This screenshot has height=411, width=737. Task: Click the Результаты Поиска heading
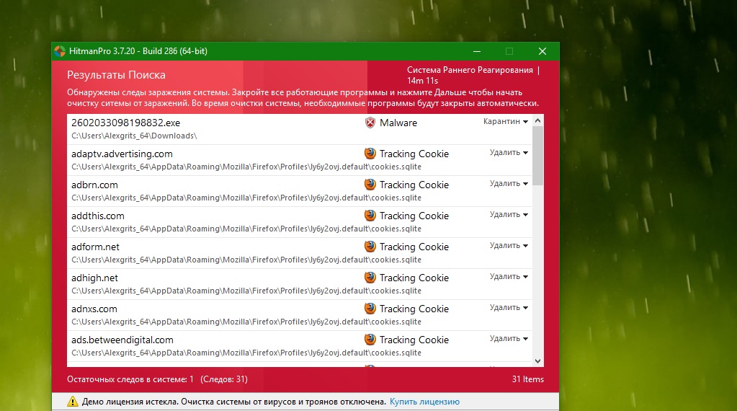[x=116, y=75]
